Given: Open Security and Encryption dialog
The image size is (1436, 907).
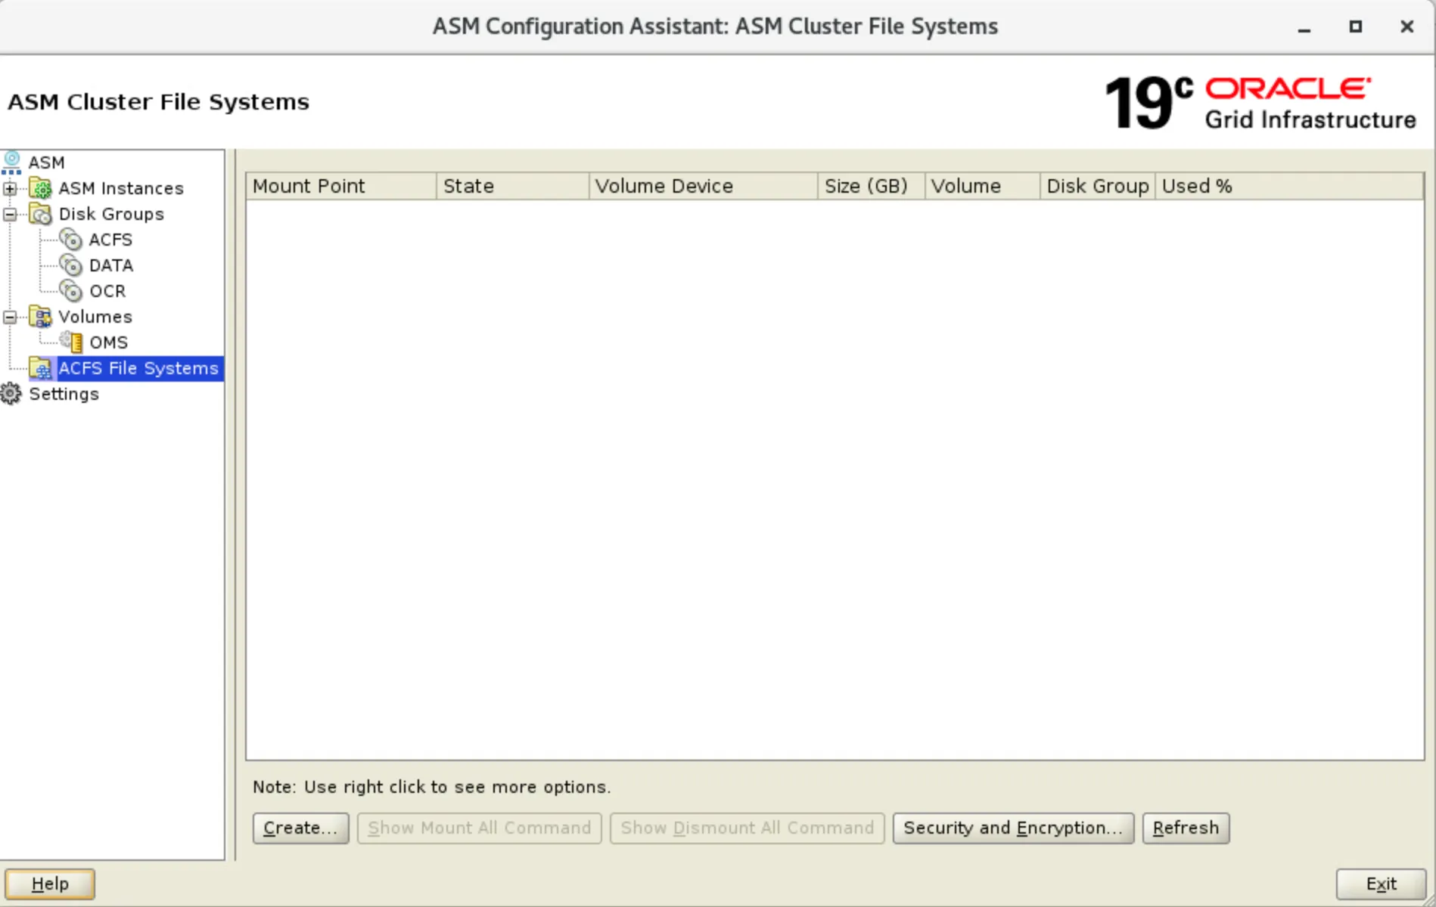Looking at the screenshot, I should [1012, 828].
